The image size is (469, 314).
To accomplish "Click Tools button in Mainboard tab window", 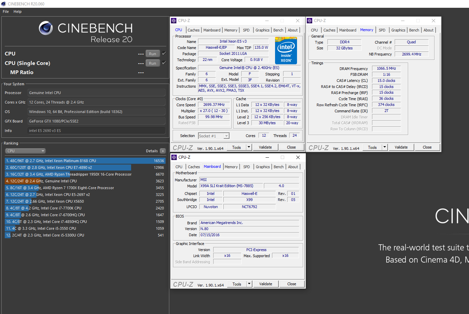I will point(237,284).
